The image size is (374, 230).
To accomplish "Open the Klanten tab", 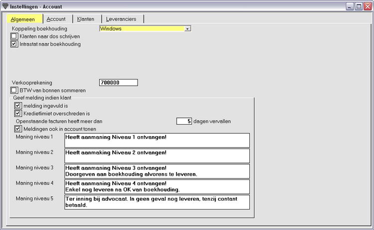I will point(86,19).
